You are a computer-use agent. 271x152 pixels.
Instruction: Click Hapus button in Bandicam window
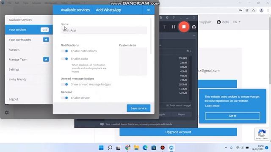click(x=181, y=114)
